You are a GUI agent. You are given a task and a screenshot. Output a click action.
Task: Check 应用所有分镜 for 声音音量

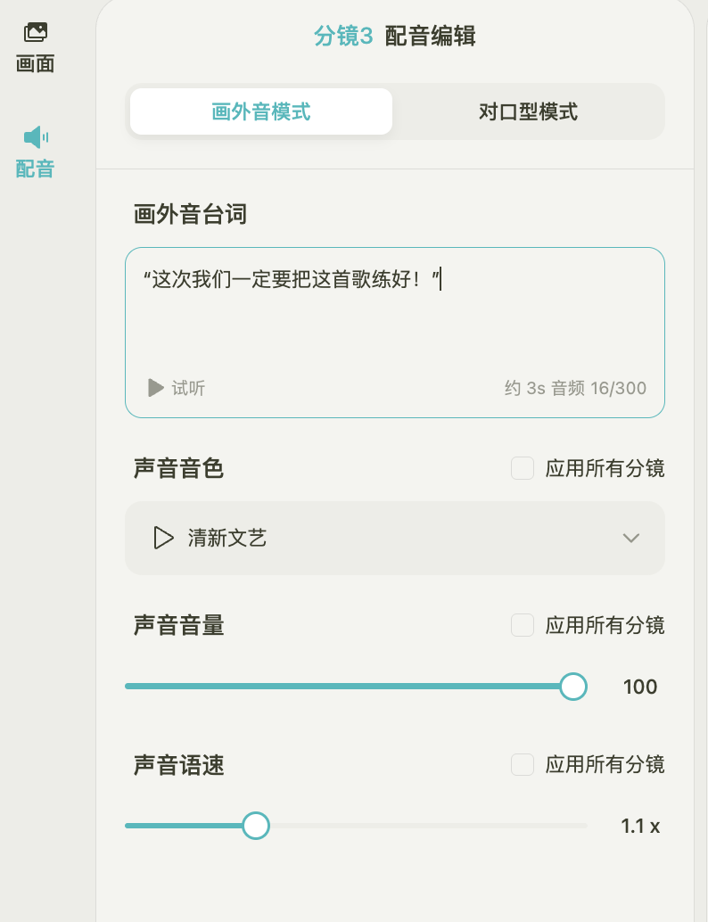[523, 625]
